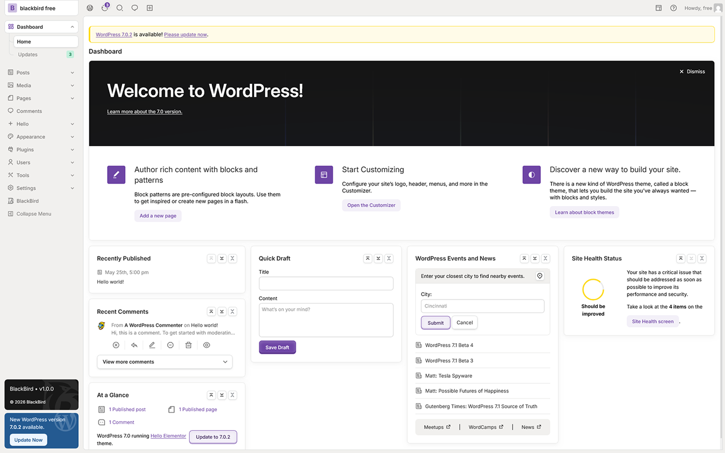Screen dimensions: 725x453
Task: Expand the Settings menu chevron
Action: click(x=72, y=188)
